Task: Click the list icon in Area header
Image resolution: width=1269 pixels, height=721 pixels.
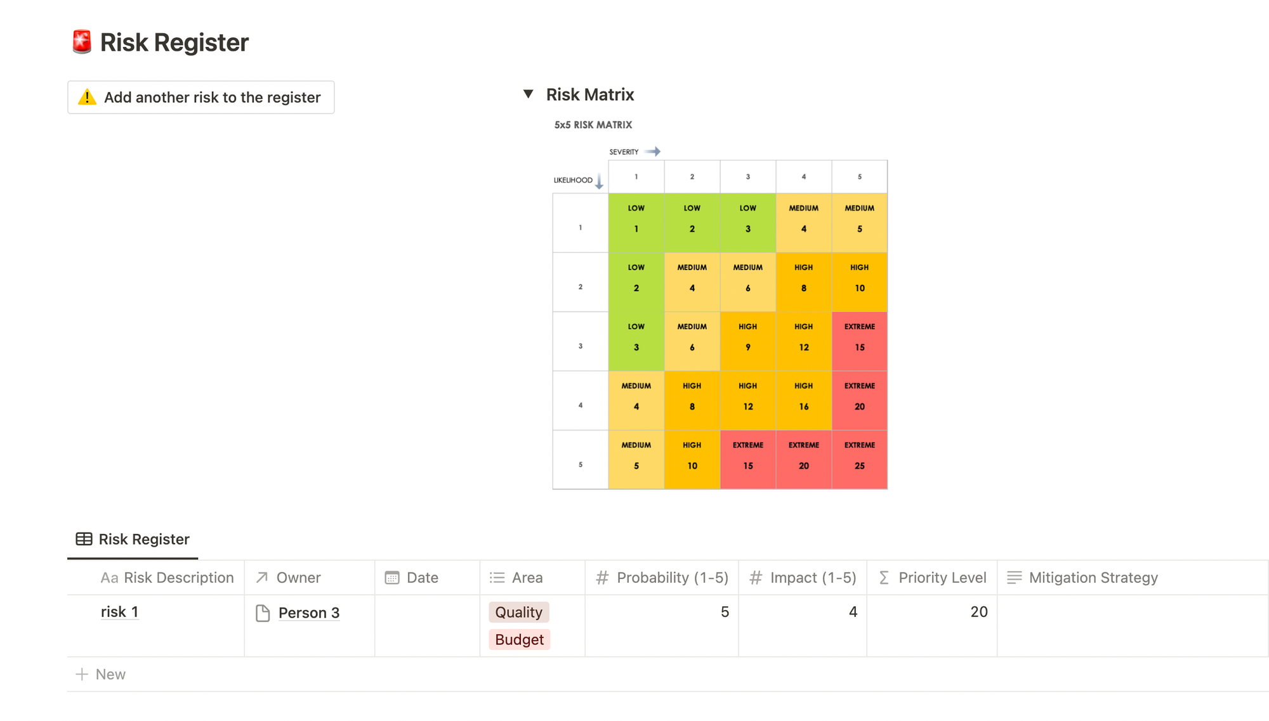Action: pos(497,578)
